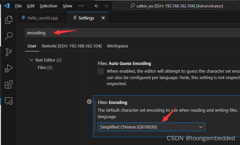
Task: Click the Files: Auto Guess Encoding title
Action: (124, 63)
